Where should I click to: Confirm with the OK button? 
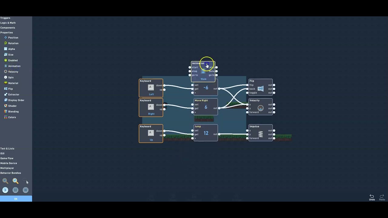16,199
